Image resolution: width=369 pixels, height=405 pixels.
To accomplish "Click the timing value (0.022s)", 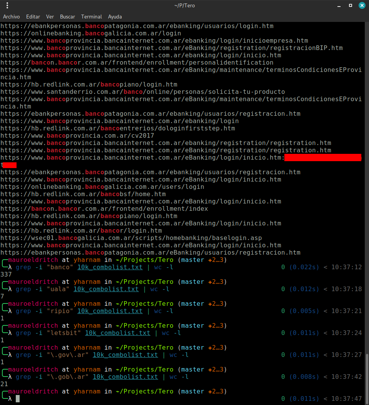I will 304,267.
